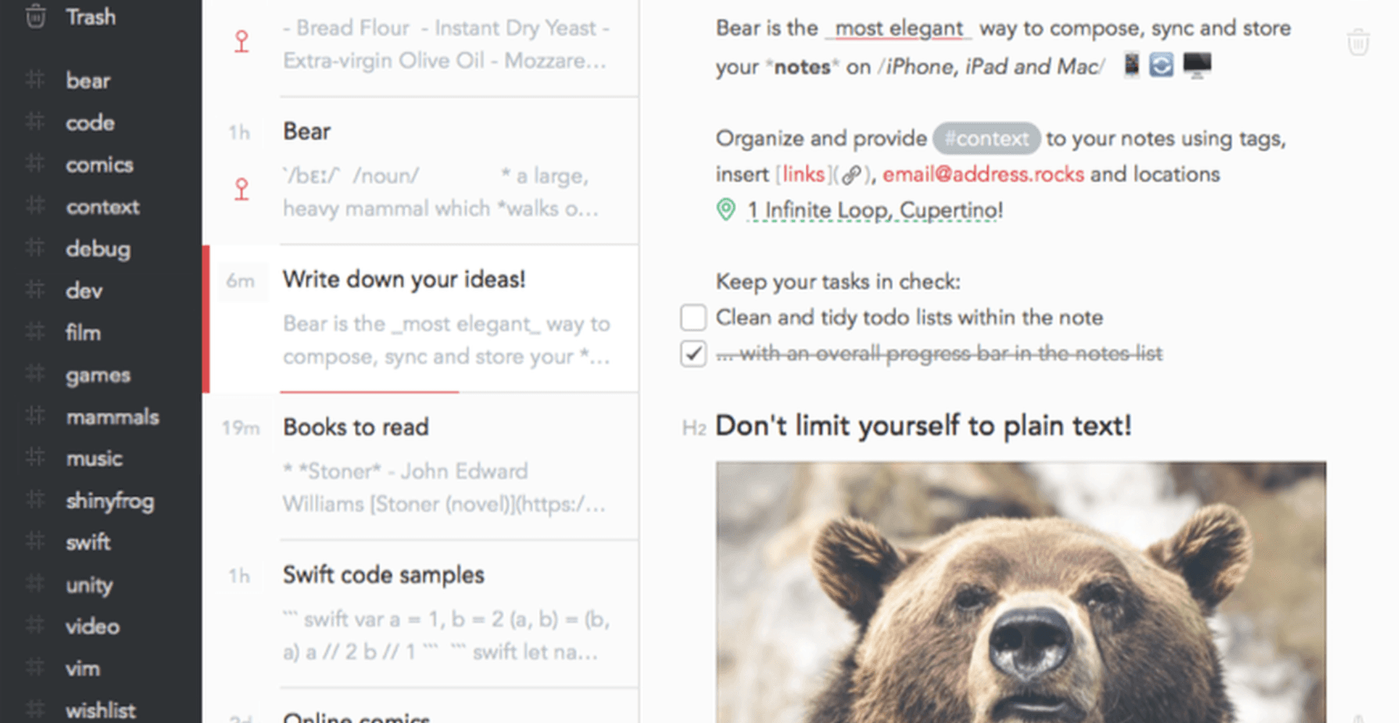The width and height of the screenshot is (1399, 723).
Task: Click the green location pin icon
Action: (x=726, y=209)
